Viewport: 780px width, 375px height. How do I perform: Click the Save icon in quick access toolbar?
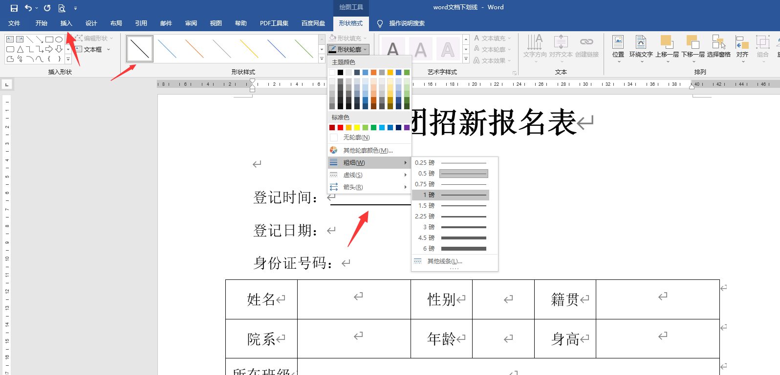14,8
